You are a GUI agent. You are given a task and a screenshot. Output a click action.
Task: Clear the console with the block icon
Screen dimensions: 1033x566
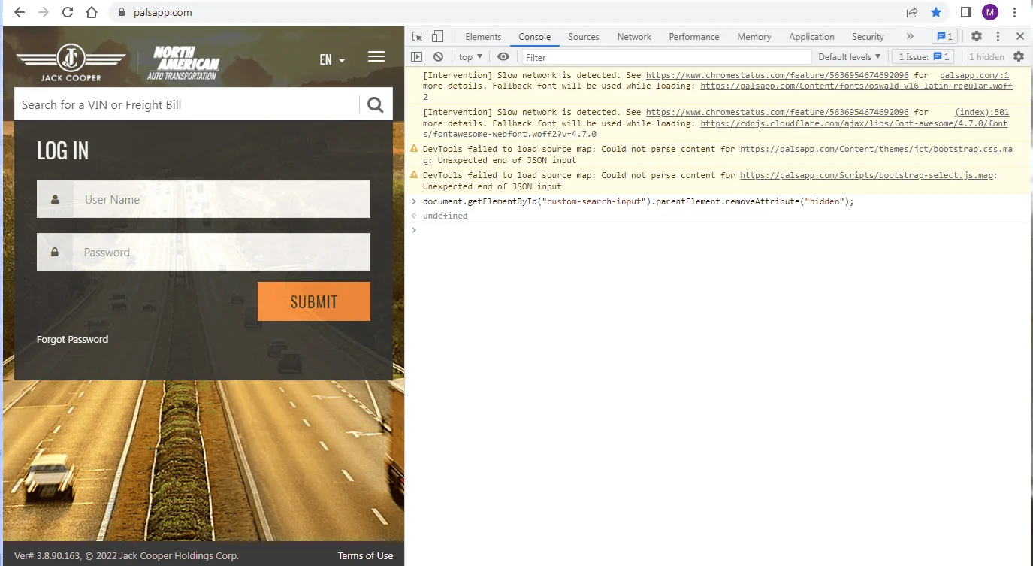[x=438, y=57]
